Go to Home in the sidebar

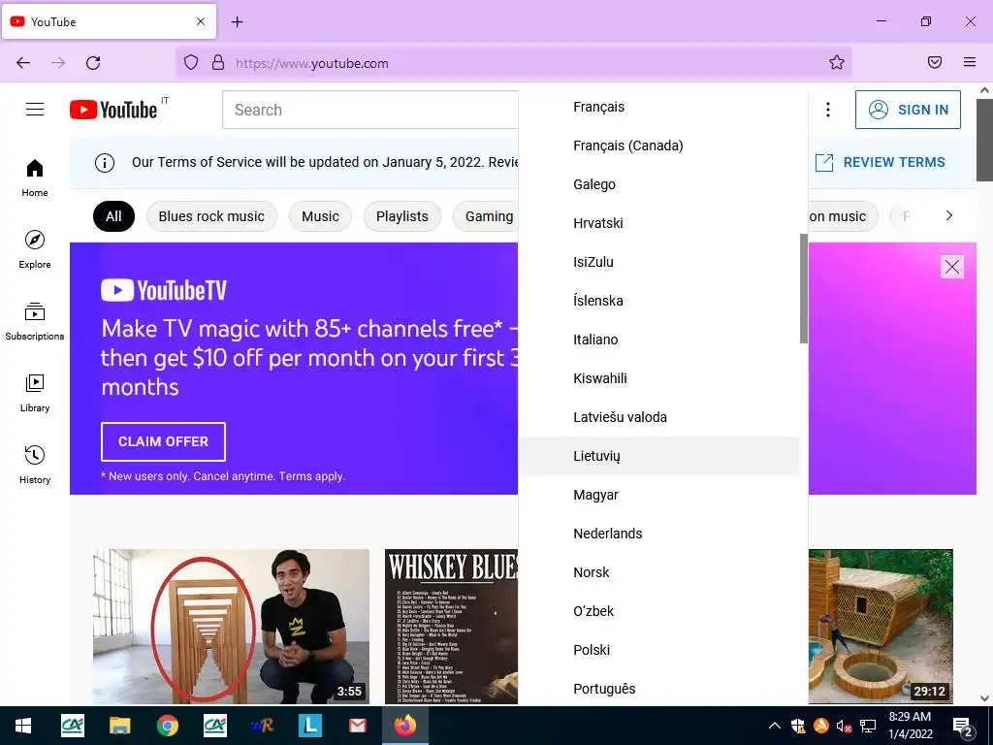[35, 178]
